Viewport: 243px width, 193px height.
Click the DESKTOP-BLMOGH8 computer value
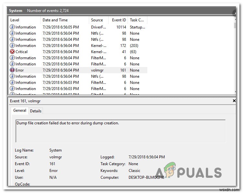(x=146, y=177)
